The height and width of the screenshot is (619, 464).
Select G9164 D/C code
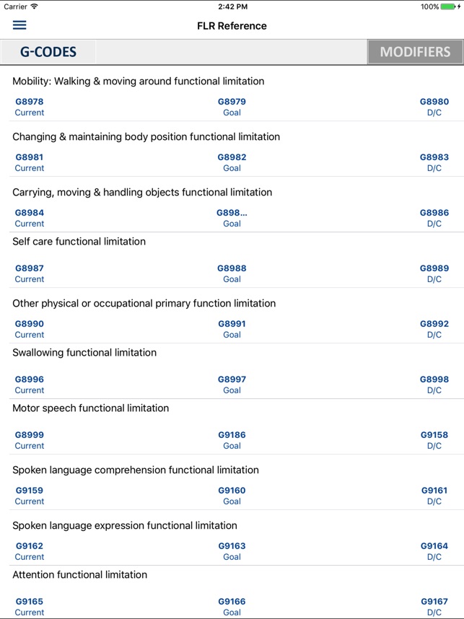click(434, 552)
